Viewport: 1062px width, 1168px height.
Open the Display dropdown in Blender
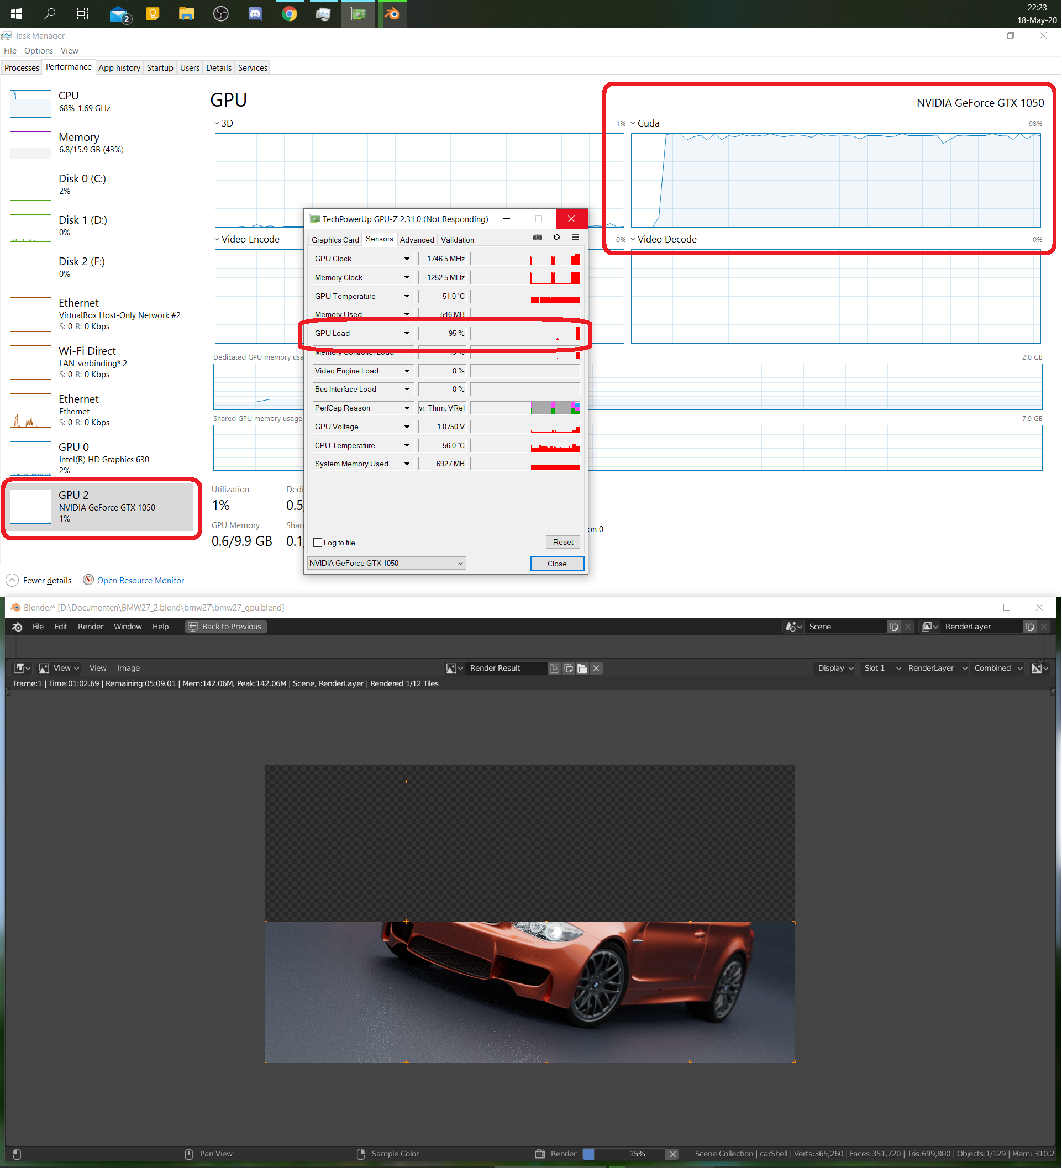tap(835, 669)
